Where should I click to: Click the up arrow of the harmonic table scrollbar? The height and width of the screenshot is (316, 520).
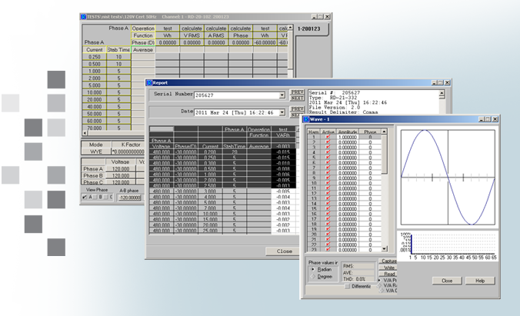[x=384, y=131]
